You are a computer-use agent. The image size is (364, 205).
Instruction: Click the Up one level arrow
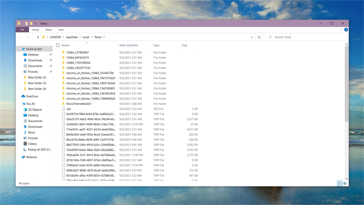coord(38,37)
